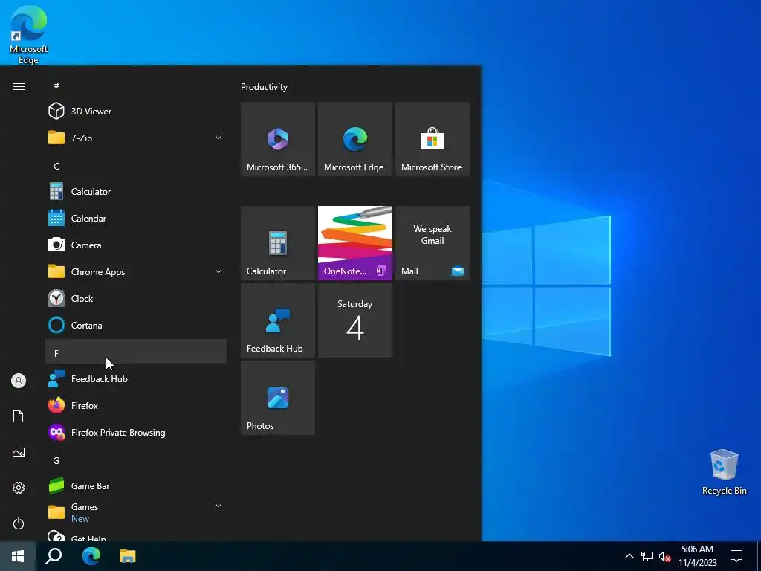Screen dimensions: 761x571
Task: Launch Calculator from the app list
Action: pyautogui.click(x=136, y=192)
